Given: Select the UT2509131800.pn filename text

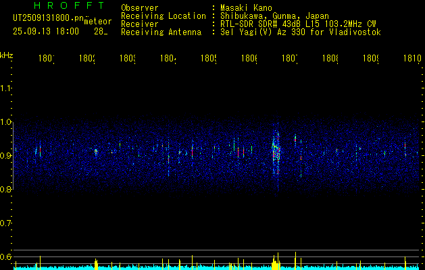Looking at the screenshot, I should click(49, 18).
